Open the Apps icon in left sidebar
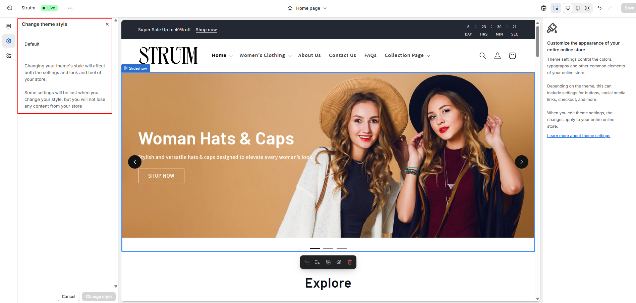Screen dimensions: 636x303 tap(9, 56)
